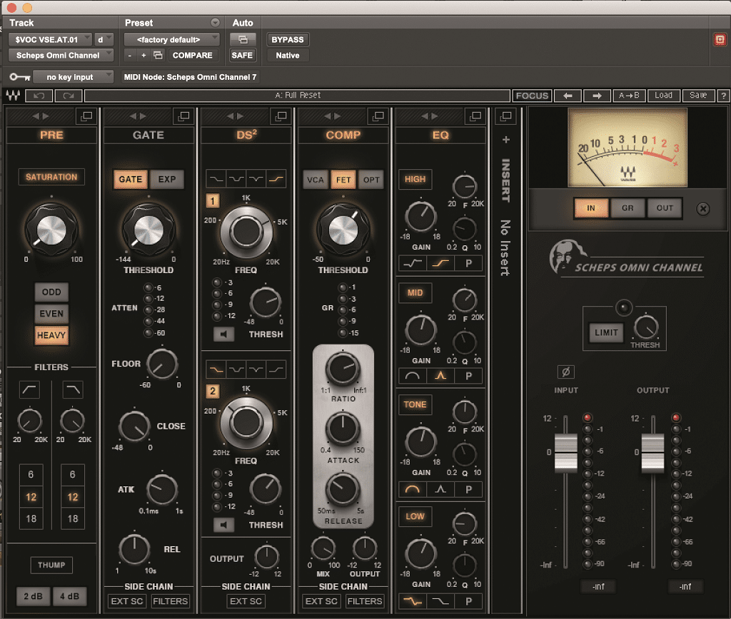Image resolution: width=731 pixels, height=619 pixels.
Task: Click the INPUT fader handle
Action: pos(565,453)
